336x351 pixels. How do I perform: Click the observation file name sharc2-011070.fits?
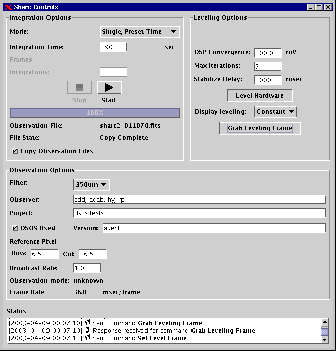(130, 126)
